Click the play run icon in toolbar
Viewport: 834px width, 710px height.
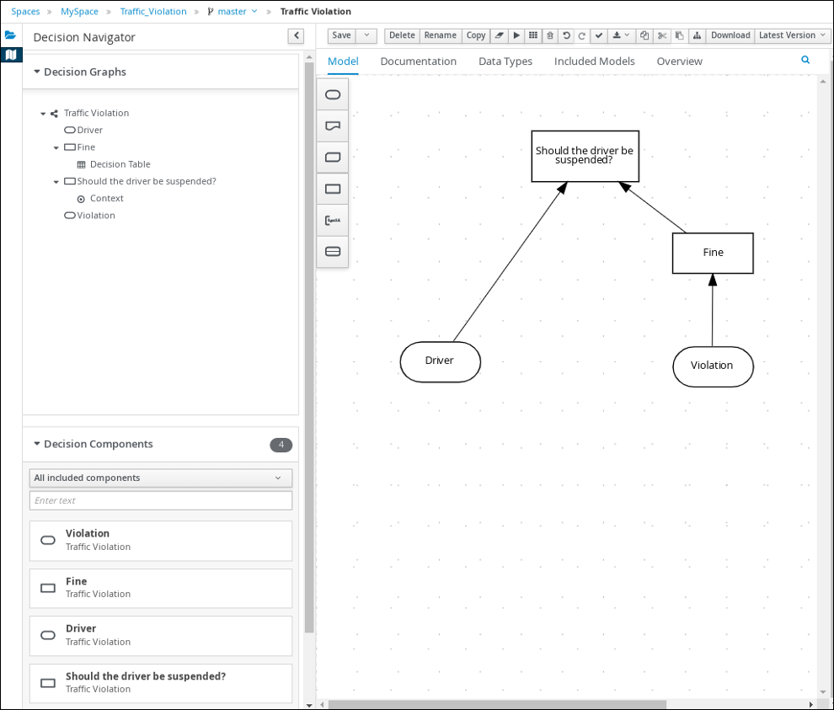(x=516, y=35)
